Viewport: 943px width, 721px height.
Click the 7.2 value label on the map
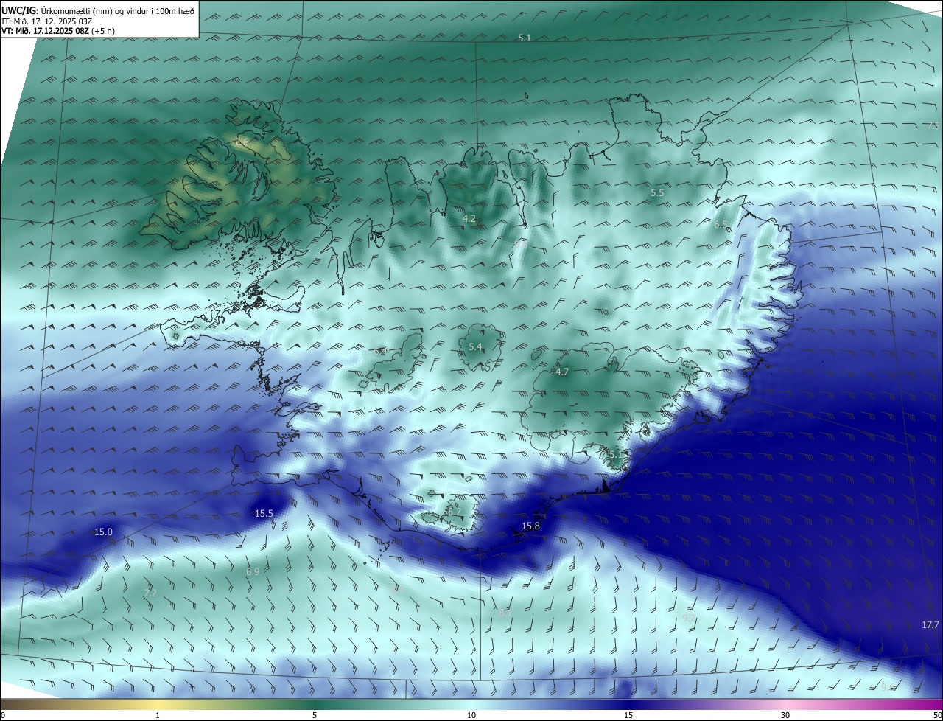coord(150,593)
